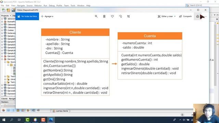
Task: Open View menu in NetBeans
Action: click(13, 5)
